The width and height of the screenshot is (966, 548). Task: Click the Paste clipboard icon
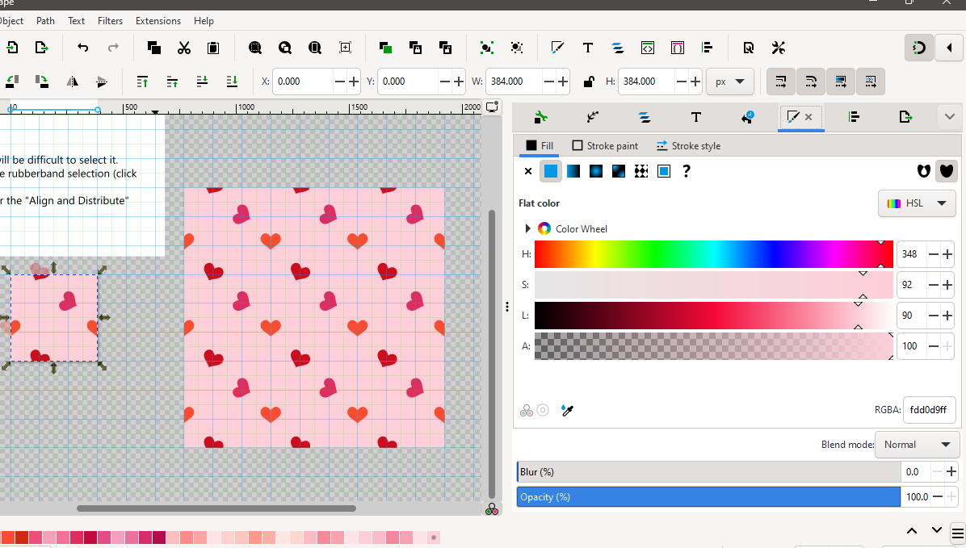click(213, 48)
